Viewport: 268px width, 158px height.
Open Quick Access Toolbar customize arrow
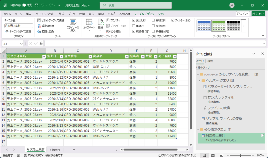pyautogui.click(x=59, y=5)
